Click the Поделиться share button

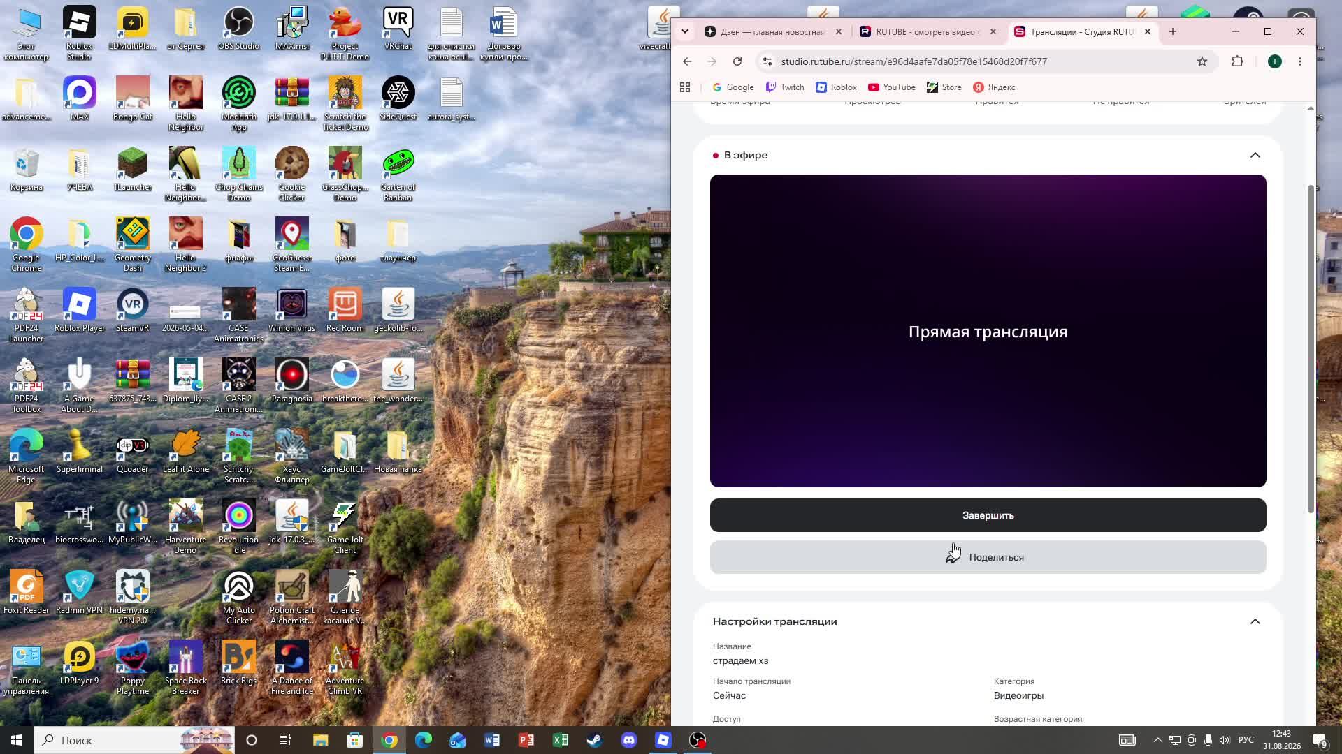coord(988,557)
